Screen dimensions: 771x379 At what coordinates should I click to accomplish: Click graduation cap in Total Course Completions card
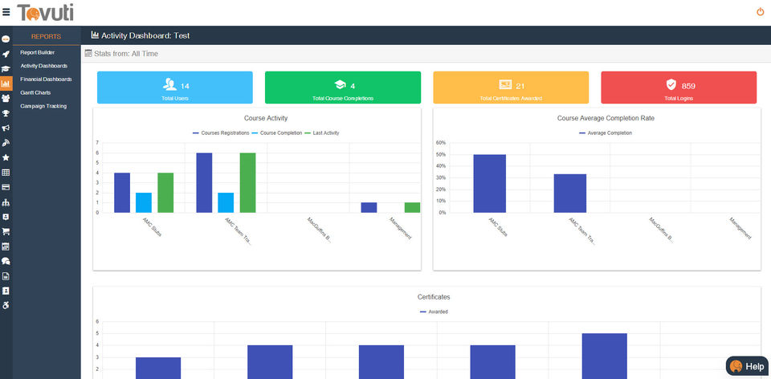click(340, 85)
